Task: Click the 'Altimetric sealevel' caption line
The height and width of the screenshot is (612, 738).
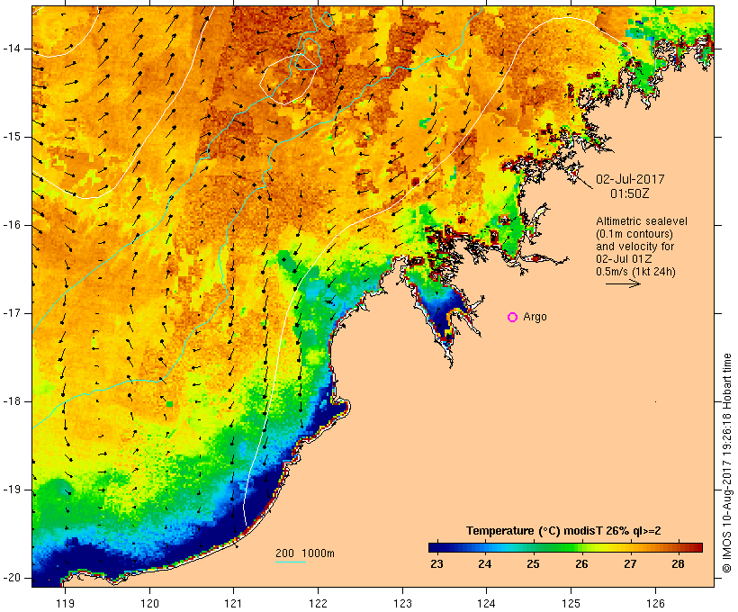Action: click(x=642, y=221)
